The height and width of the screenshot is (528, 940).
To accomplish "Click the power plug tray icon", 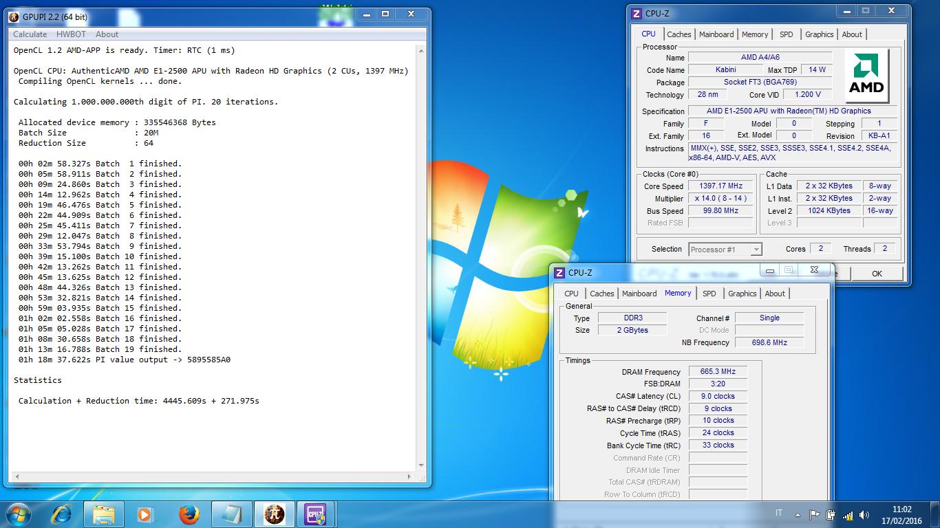I will (831, 514).
